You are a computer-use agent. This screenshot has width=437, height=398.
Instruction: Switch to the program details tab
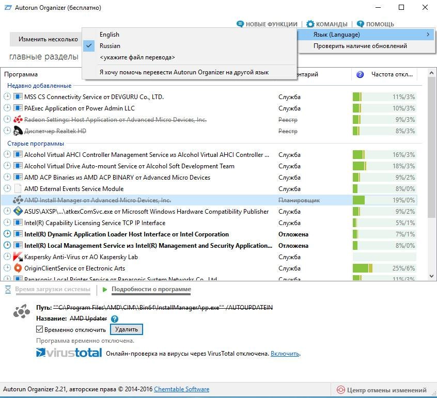point(151,289)
